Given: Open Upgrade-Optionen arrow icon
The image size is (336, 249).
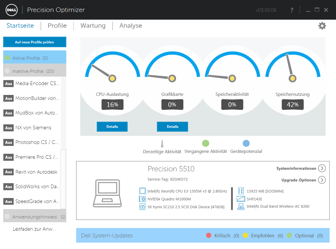Looking at the screenshot, I should click(x=322, y=180).
